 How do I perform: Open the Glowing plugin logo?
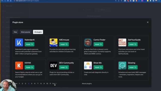coord(122,65)
